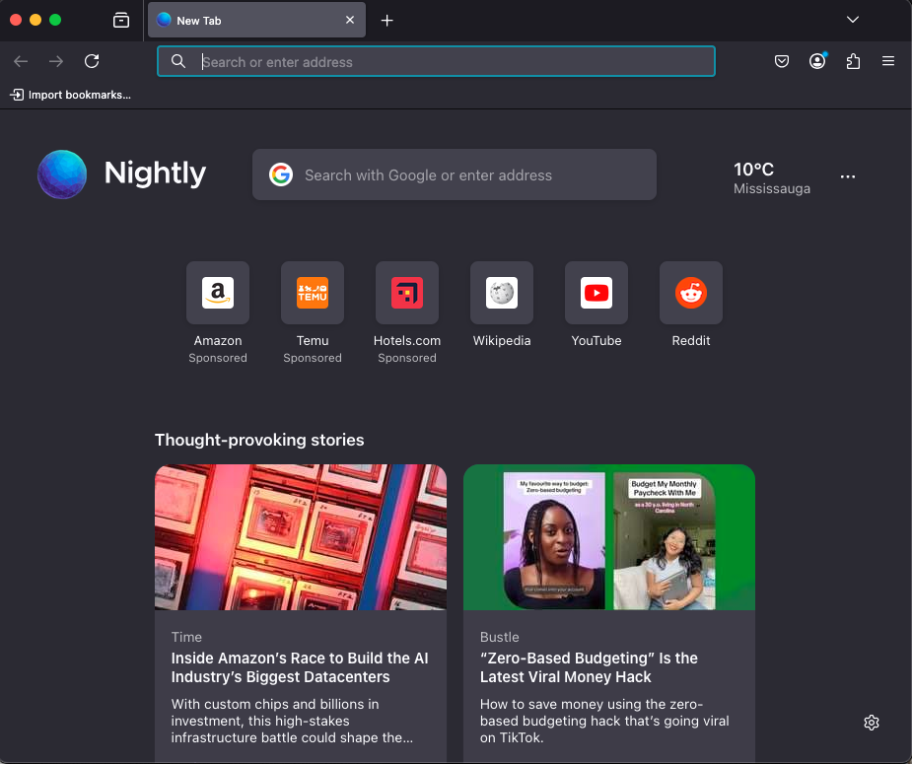Click the macOS yellow minimize button
Screen dimensions: 912x764
click(x=35, y=20)
